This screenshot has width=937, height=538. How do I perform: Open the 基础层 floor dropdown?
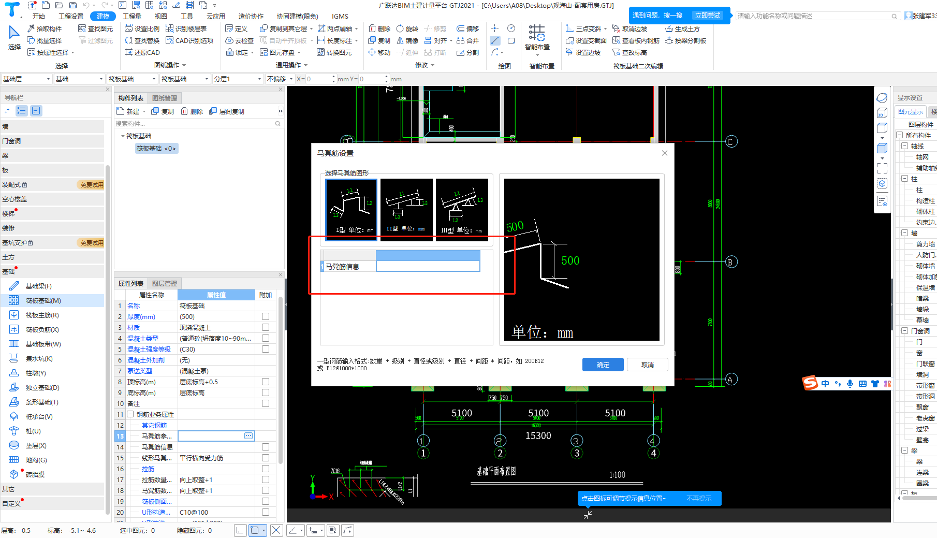point(26,79)
